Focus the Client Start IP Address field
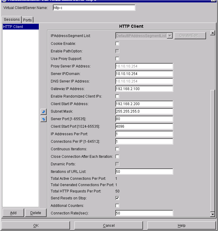The image size is (218, 231). point(144,104)
